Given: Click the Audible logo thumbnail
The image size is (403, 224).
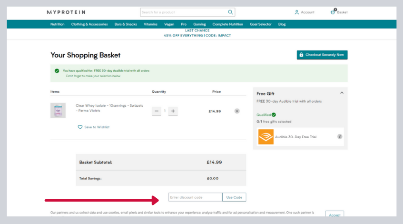Looking at the screenshot, I should 266,137.
